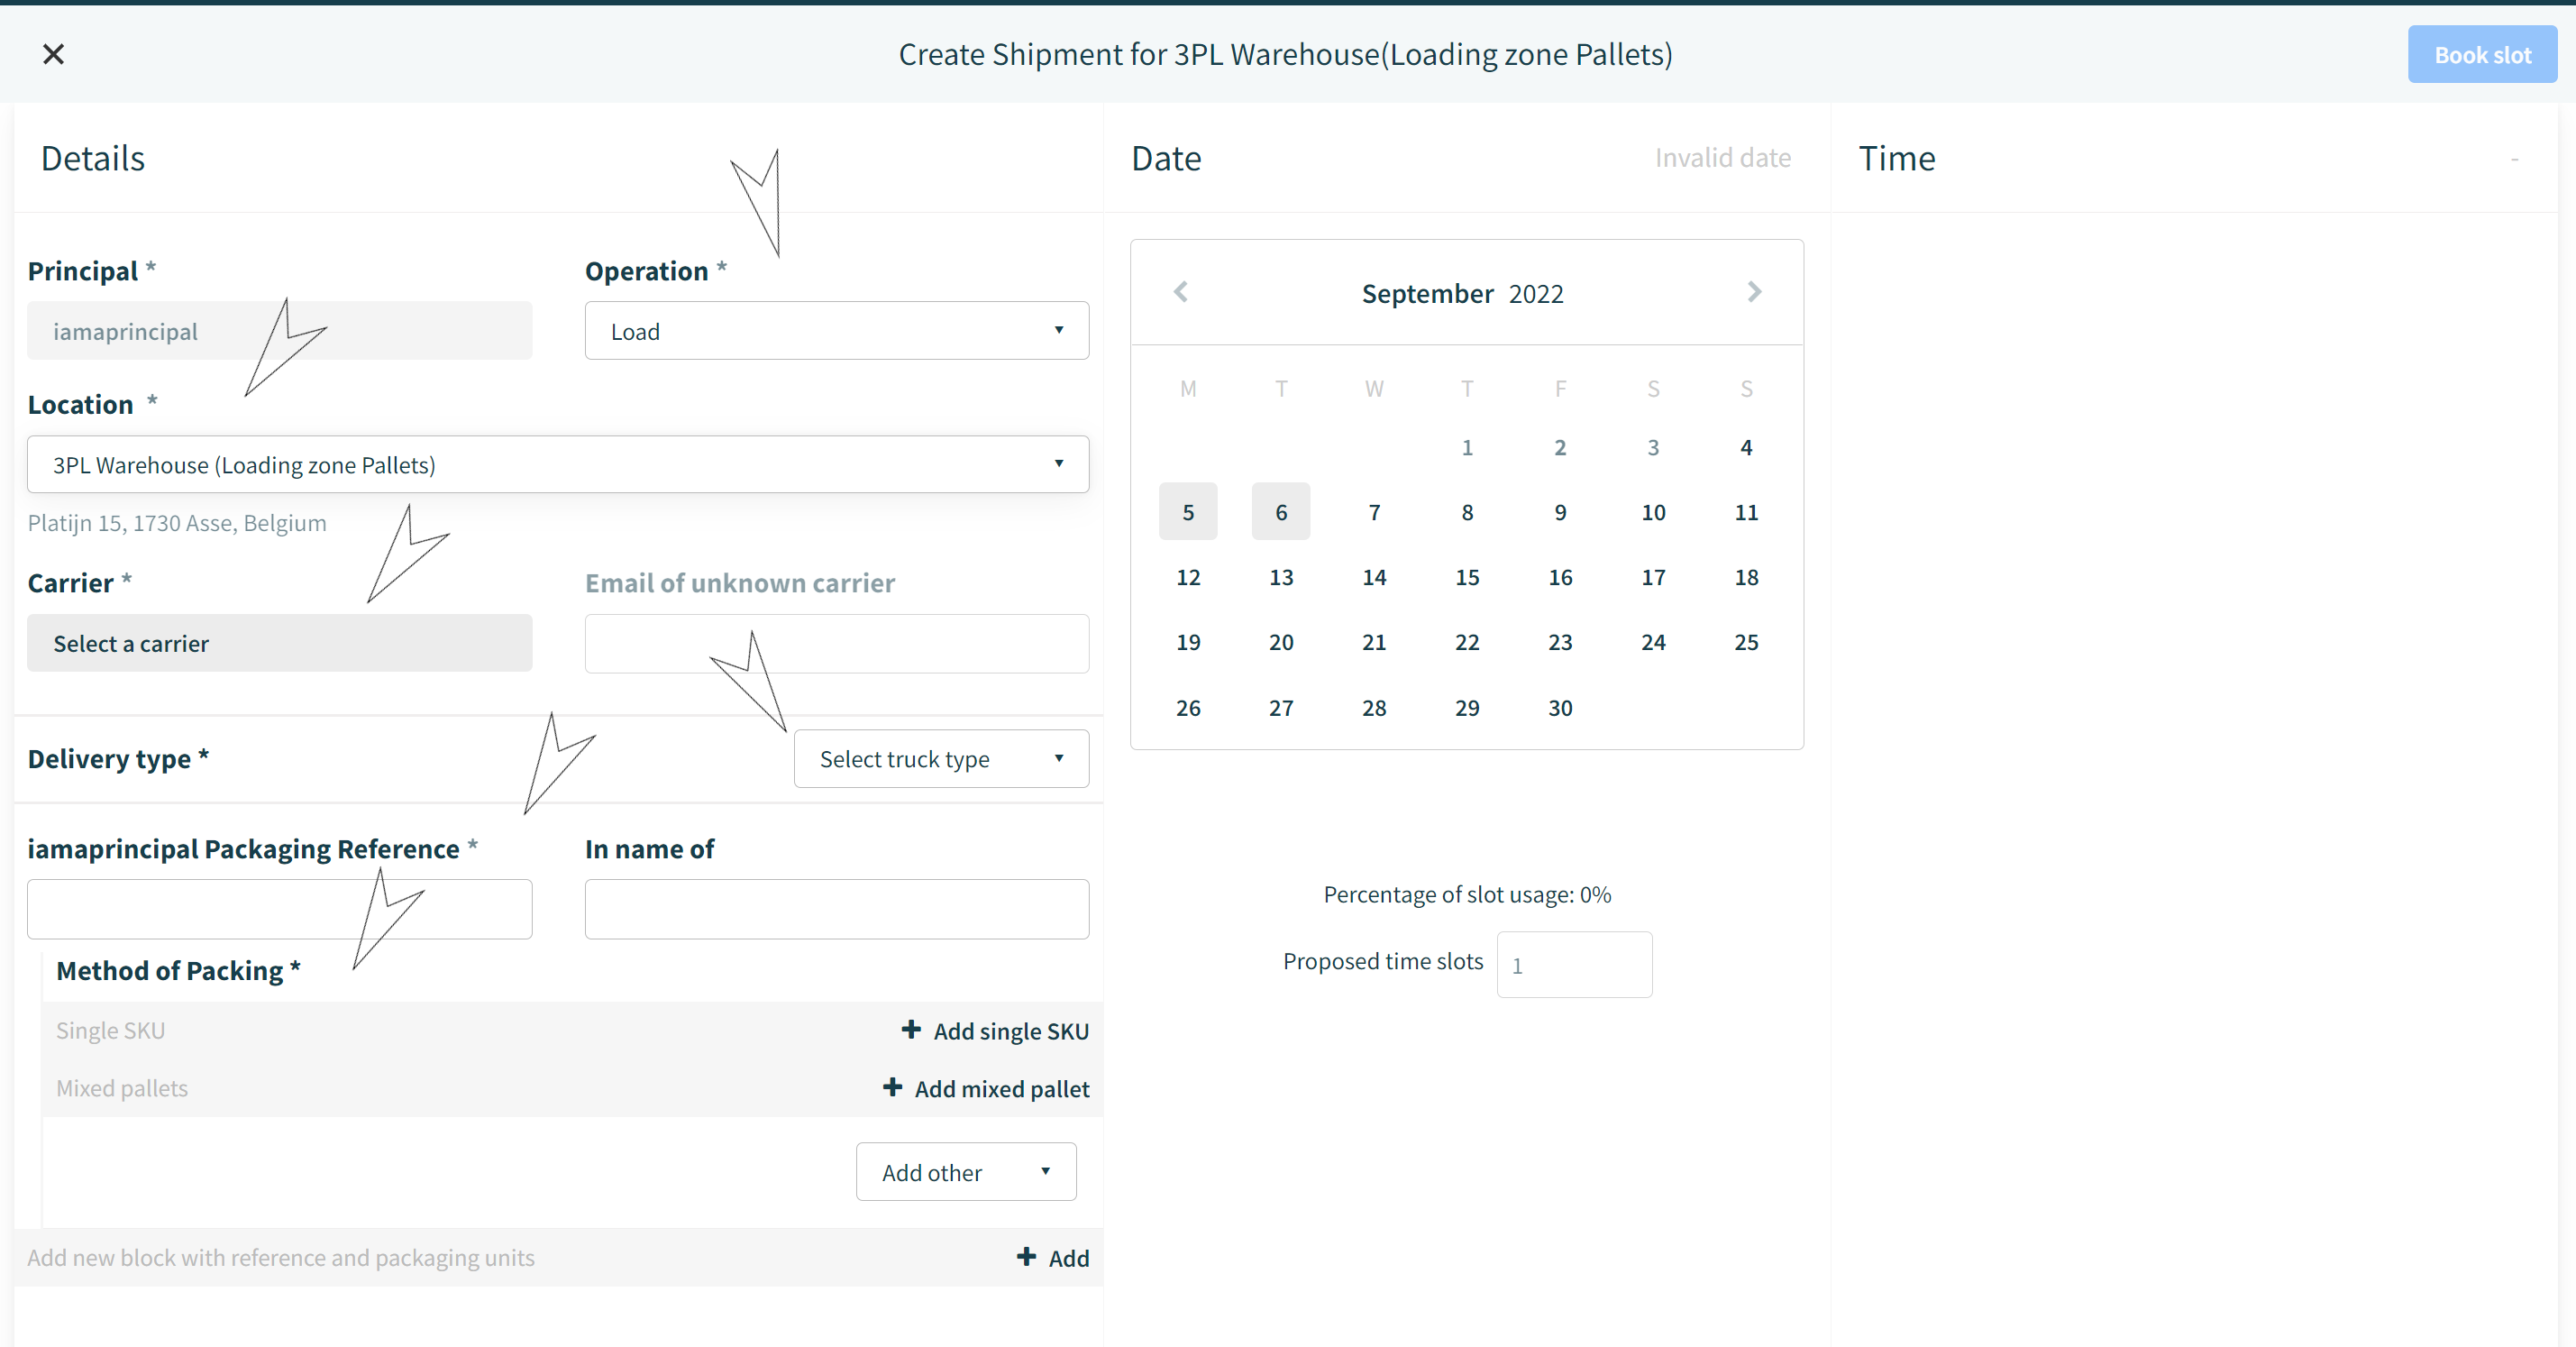
Task: Open the Operation dropdown showing Load
Action: tap(837, 331)
